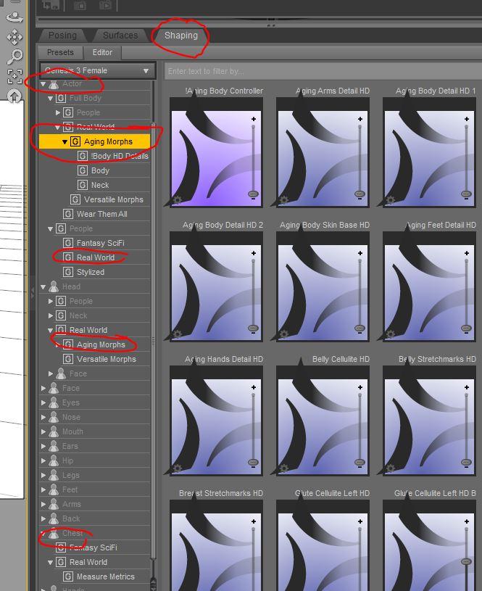Image resolution: width=482 pixels, height=591 pixels.
Task: Click plus icon on Breast Stretchmarks HD
Action: coord(254,521)
